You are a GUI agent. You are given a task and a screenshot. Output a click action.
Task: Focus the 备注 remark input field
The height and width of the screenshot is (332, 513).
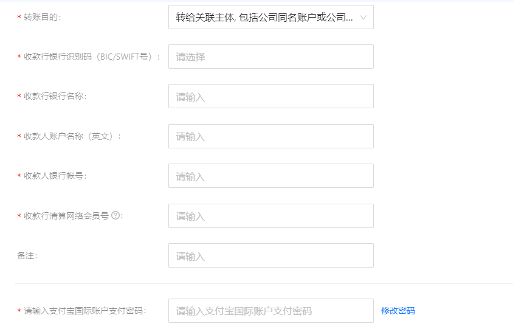[x=270, y=256]
